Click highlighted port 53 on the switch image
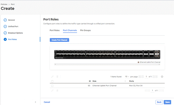 click(x=157, y=52)
